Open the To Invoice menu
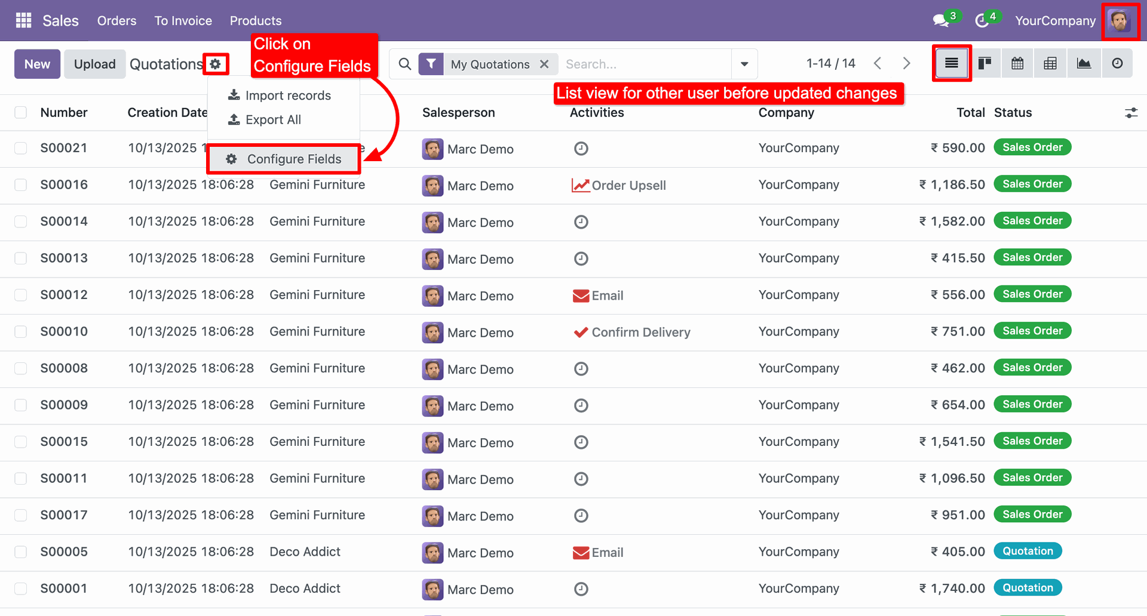1147x616 pixels. [183, 20]
